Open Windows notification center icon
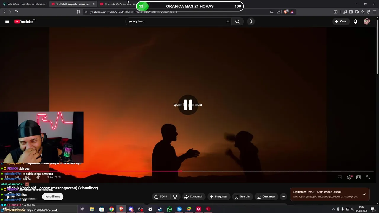 (x=373, y=209)
